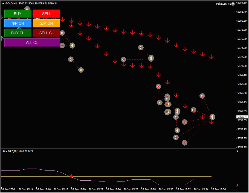
Task: Open the chart menu triangle beside GOLD,M1
Action: pos(3,4)
